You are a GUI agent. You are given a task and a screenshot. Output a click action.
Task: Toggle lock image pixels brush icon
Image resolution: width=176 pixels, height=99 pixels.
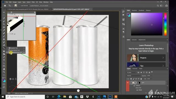click(134, 79)
